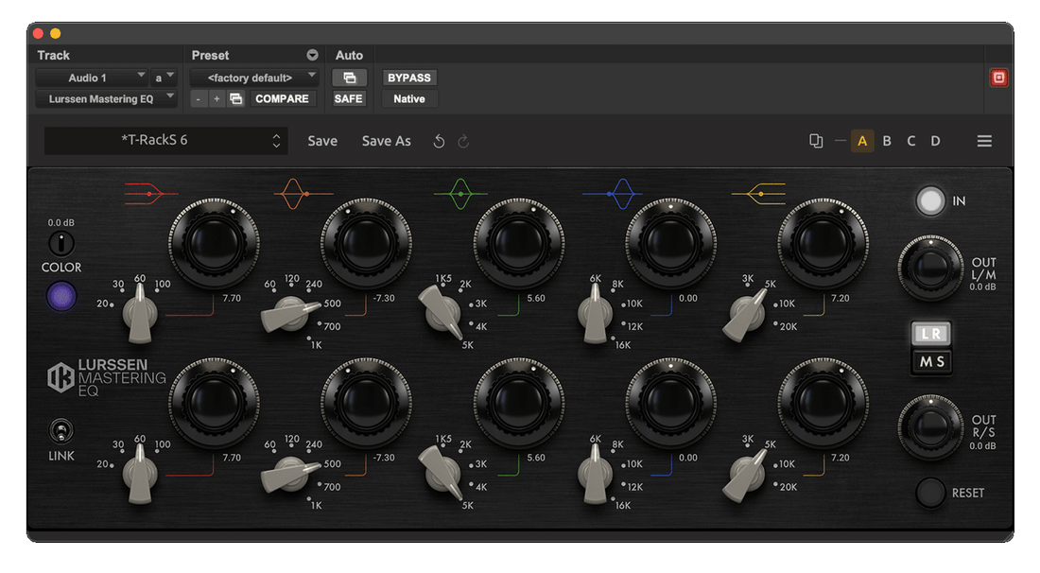This screenshot has width=1040, height=573.
Task: Click the top 6K-16K frequency selector
Action: [595, 313]
